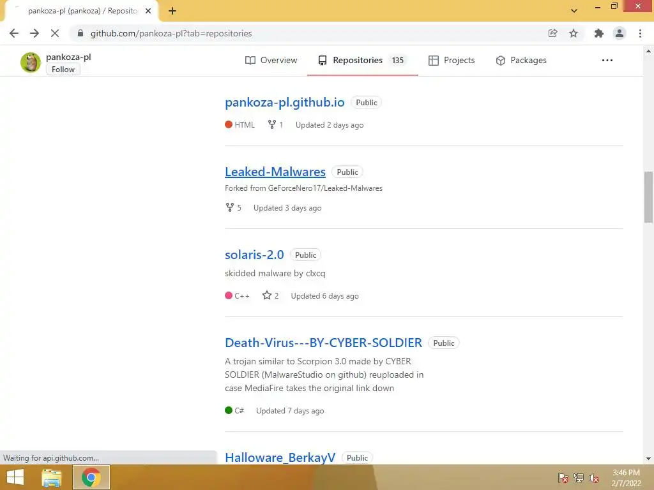Click the 'Updated 3 days ago' text
This screenshot has height=490, width=654.
click(x=287, y=208)
